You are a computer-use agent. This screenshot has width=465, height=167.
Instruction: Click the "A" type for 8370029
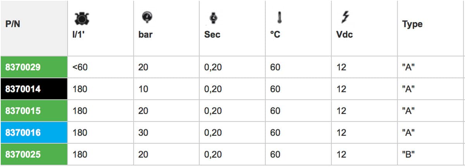[x=408, y=67]
